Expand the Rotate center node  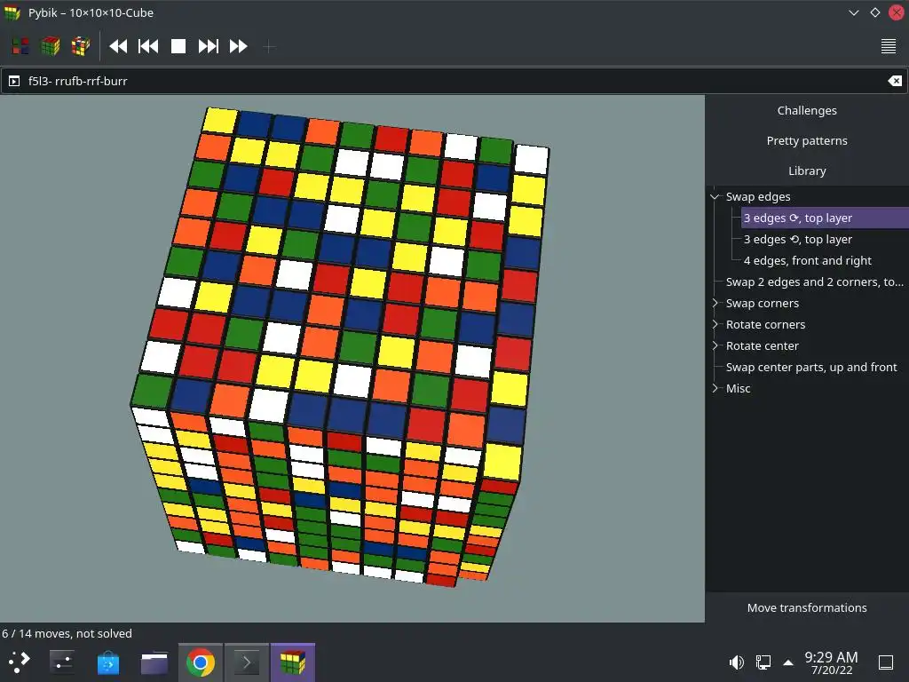[x=715, y=345]
